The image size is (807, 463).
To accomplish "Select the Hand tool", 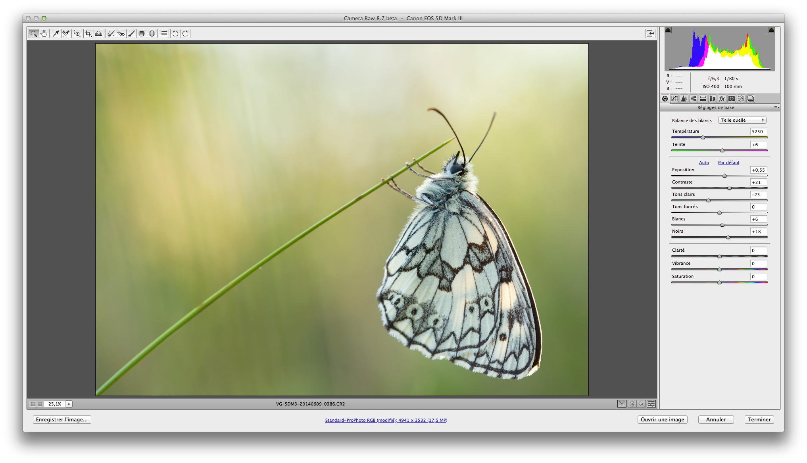I will coord(44,34).
